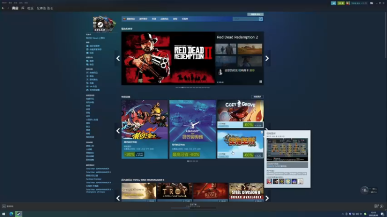This screenshot has width=387, height=217.
Task: Open the 兄弟连 连长 profile tab
Action: click(x=45, y=8)
